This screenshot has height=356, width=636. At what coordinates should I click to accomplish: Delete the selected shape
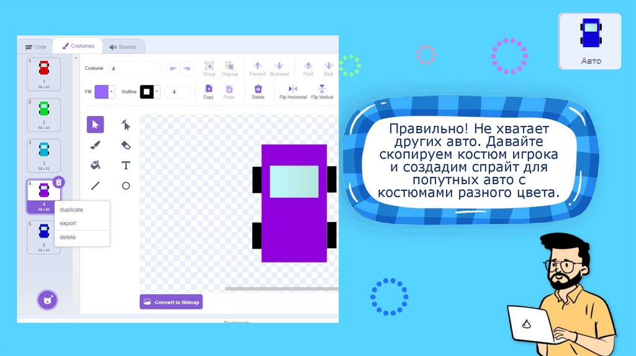coord(258,92)
